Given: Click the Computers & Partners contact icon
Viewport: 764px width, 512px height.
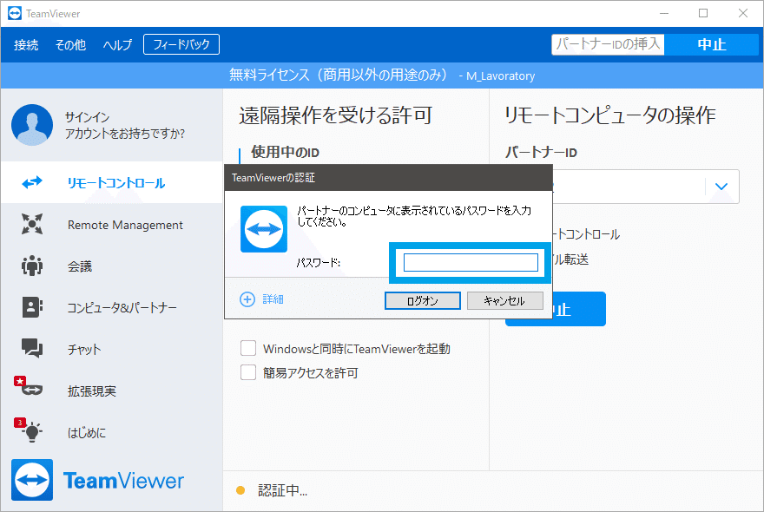Looking at the screenshot, I should click(x=32, y=307).
